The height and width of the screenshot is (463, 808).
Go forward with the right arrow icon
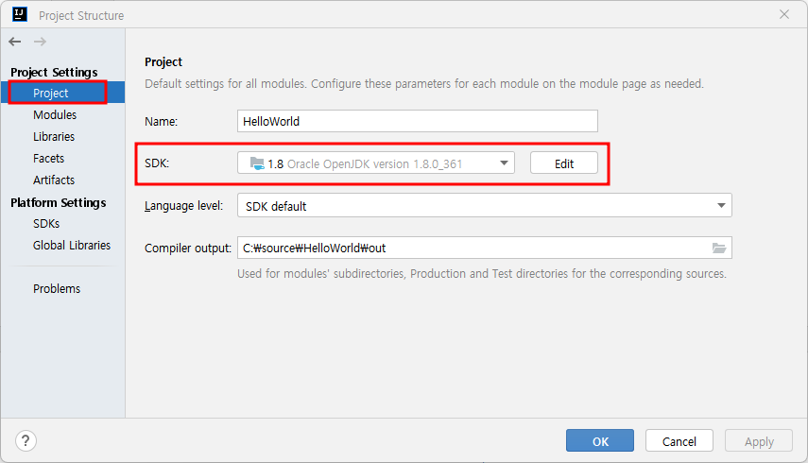(40, 42)
